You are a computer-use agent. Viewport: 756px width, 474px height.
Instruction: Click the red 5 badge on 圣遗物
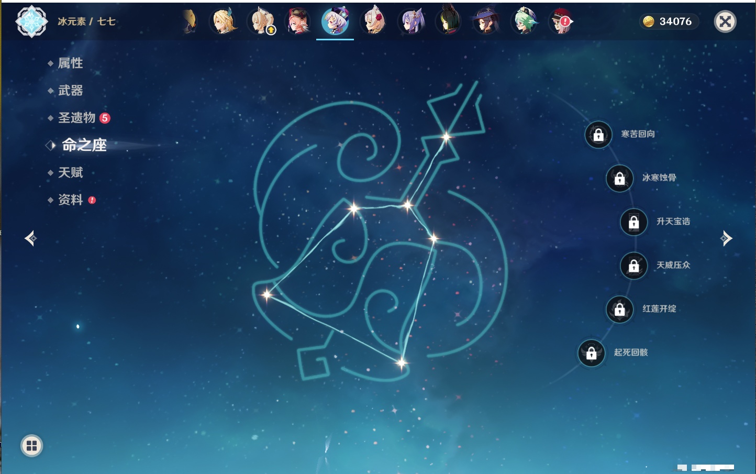pos(105,118)
